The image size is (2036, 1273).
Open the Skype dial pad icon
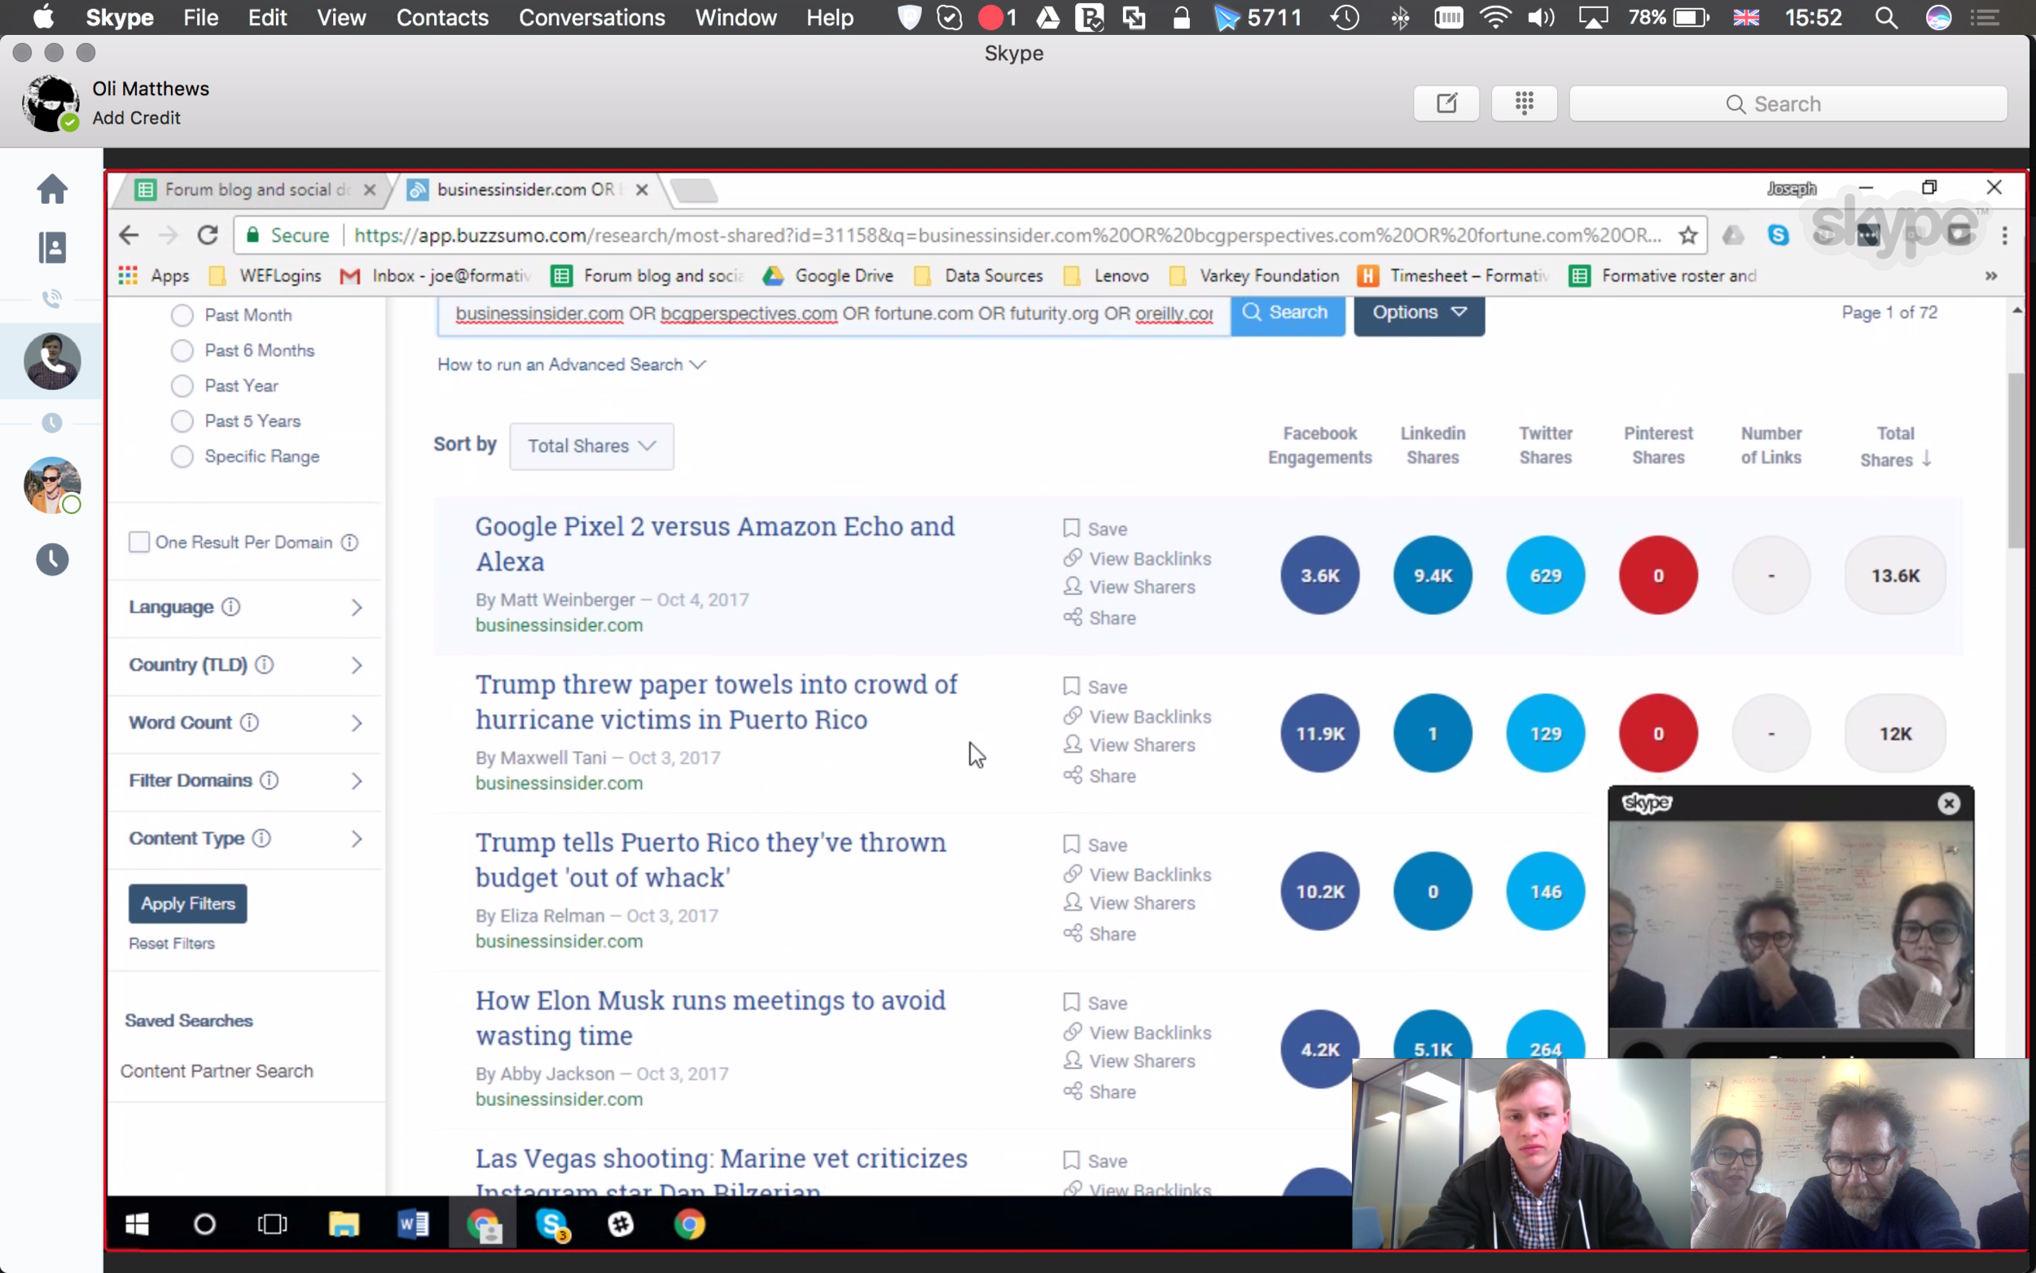pyautogui.click(x=1524, y=103)
